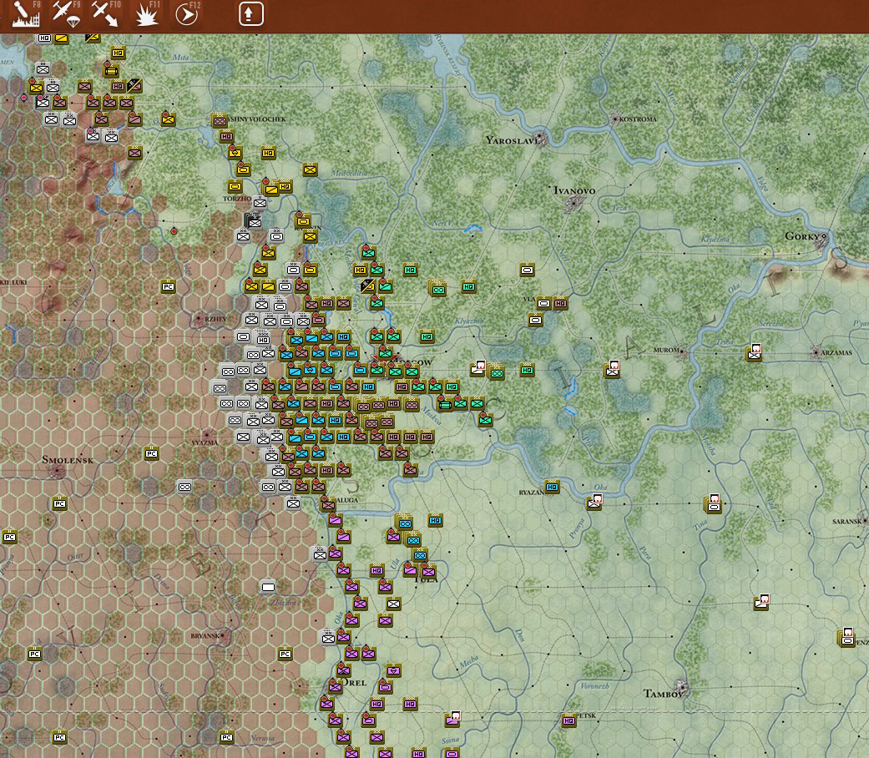The width and height of the screenshot is (869, 758).
Task: Select the railed unit north of Tambov
Action: (762, 602)
